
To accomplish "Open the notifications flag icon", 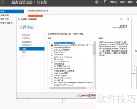I will pyautogui.click(x=105, y=2).
